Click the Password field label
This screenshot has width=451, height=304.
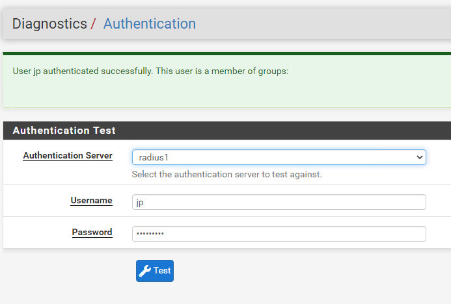click(92, 233)
